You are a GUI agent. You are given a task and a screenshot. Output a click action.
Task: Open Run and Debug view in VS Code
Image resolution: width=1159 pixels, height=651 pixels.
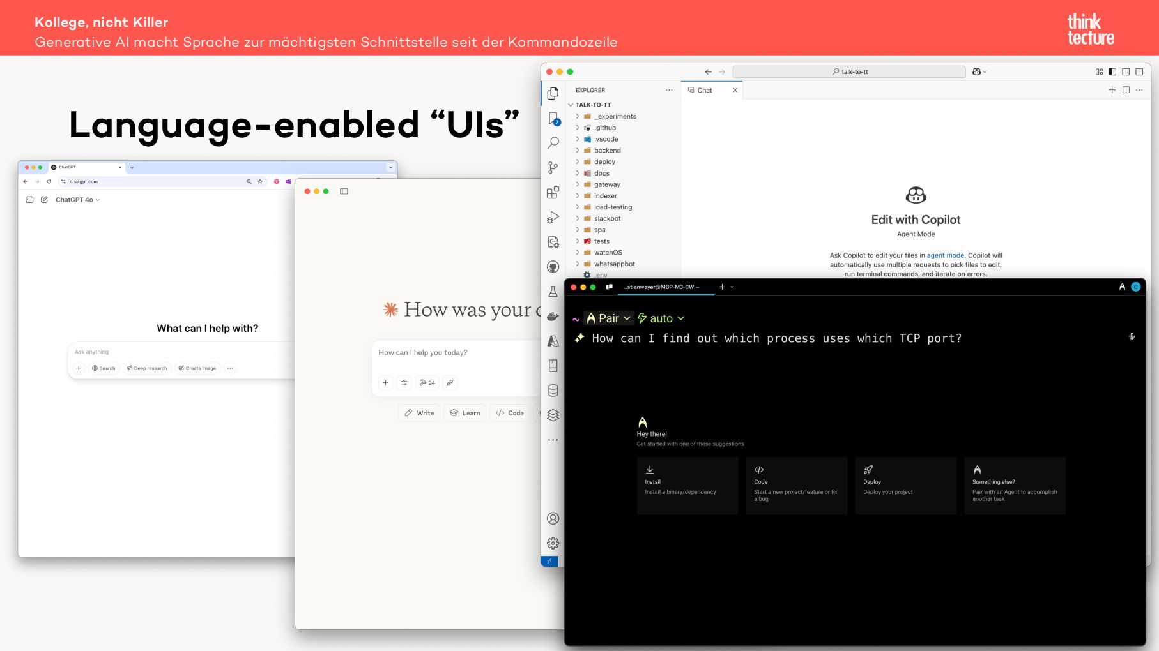click(553, 217)
